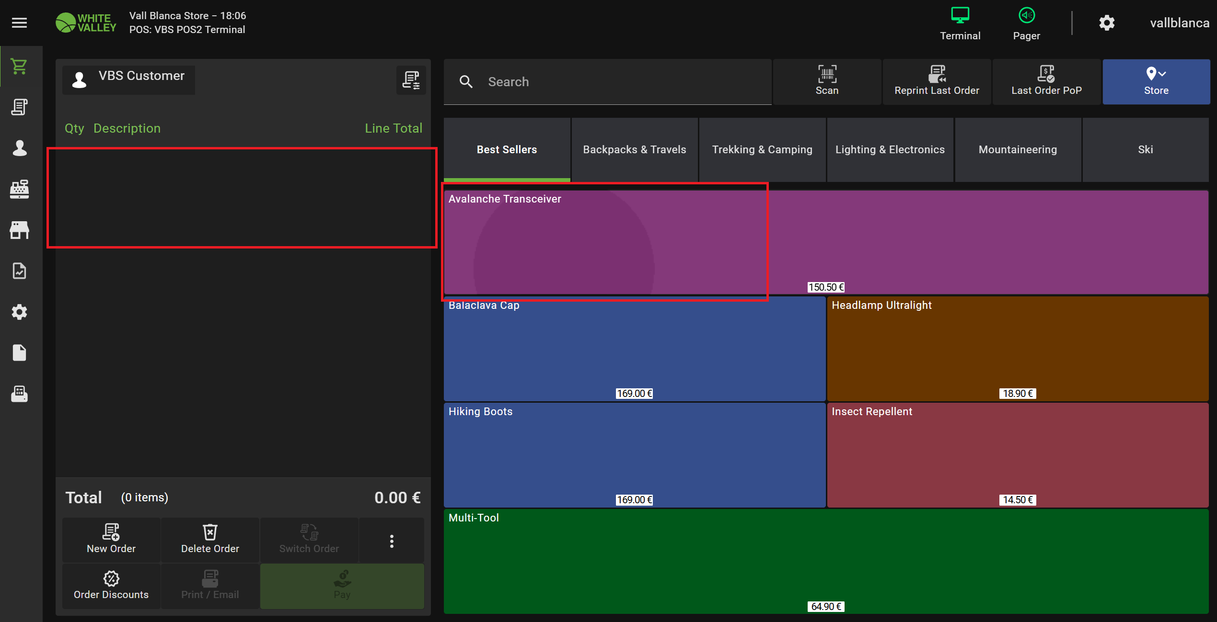Click the shopping cart sidebar icon
The width and height of the screenshot is (1217, 622).
19,66
